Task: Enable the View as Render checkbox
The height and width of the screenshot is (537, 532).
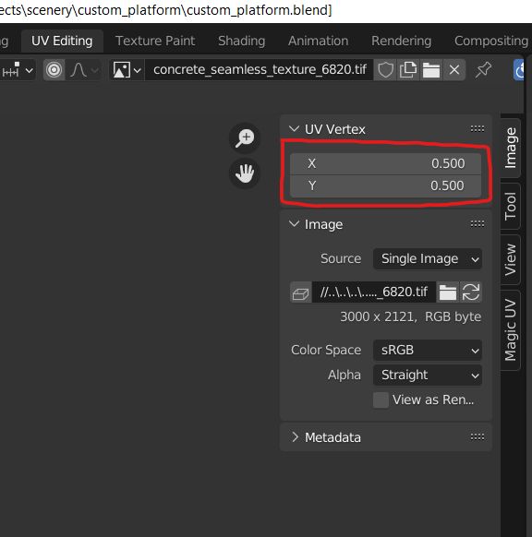Action: [381, 400]
